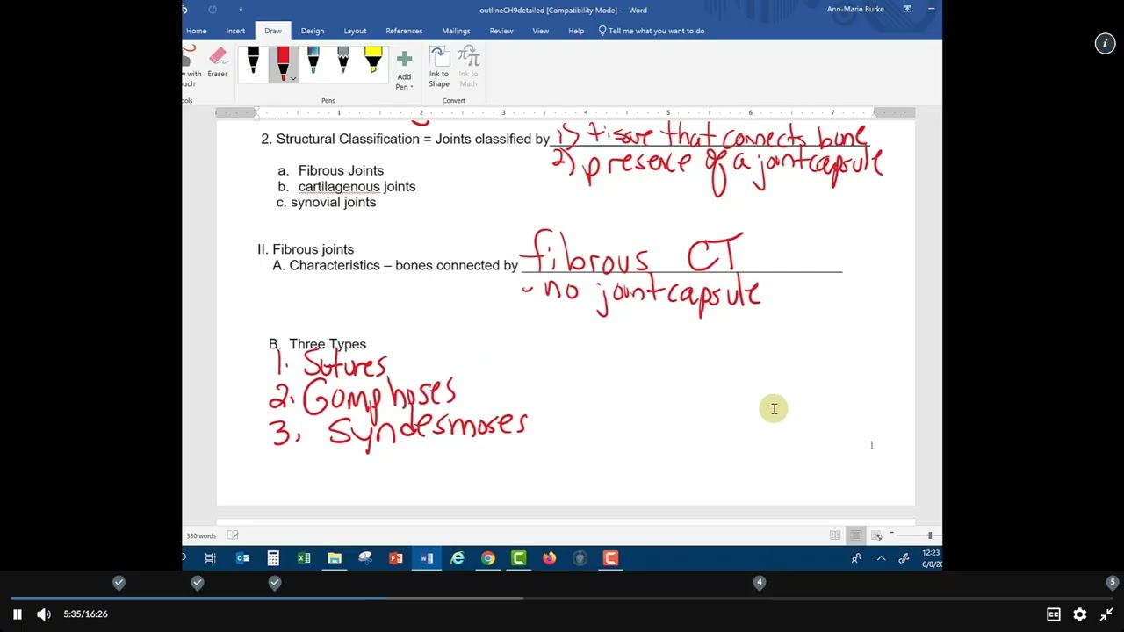Pause the video playback
The height and width of the screenshot is (632, 1124).
(x=17, y=614)
